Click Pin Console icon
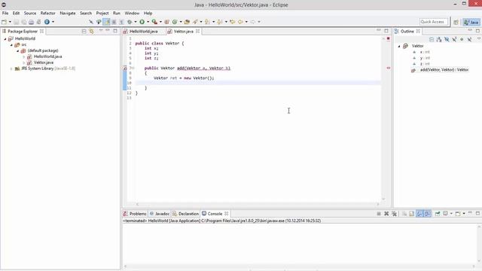 click(438, 214)
